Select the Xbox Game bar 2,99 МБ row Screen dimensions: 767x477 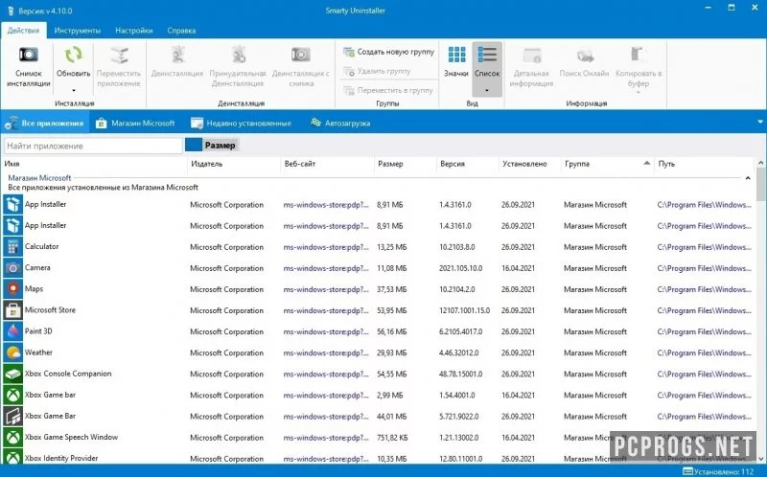[x=378, y=395]
